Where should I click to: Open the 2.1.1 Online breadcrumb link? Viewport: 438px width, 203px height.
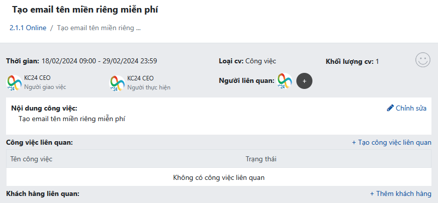[x=28, y=28]
